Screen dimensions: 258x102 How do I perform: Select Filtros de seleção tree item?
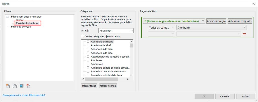coord(21,27)
